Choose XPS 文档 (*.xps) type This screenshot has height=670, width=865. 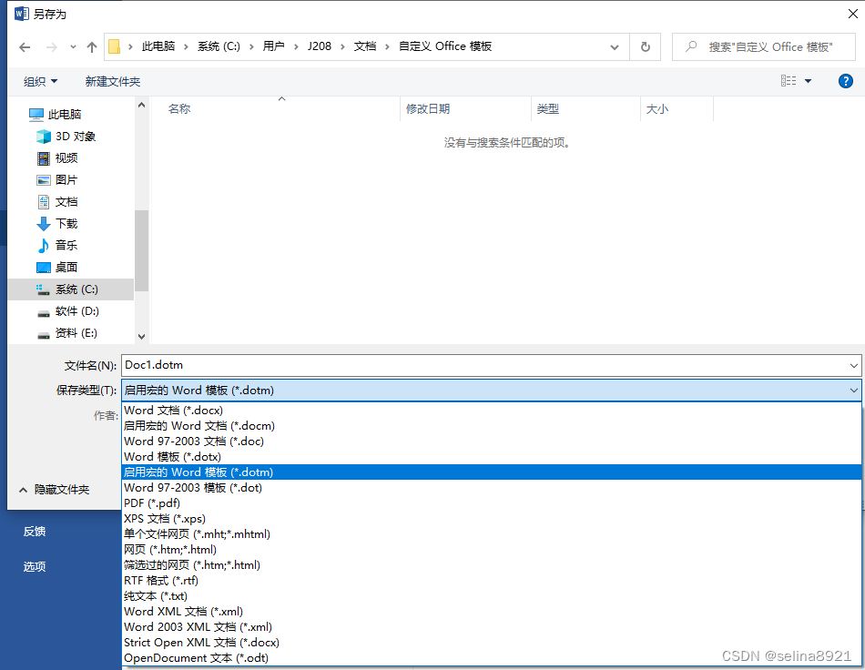(491, 518)
